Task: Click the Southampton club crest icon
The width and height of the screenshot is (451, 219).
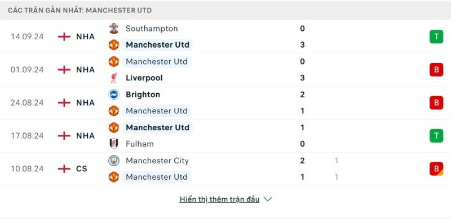Action: 114,29
